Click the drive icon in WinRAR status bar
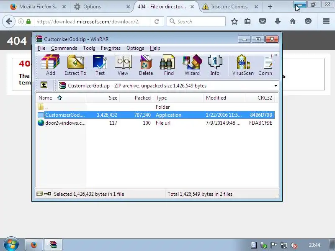335x251 pixels. (39, 194)
